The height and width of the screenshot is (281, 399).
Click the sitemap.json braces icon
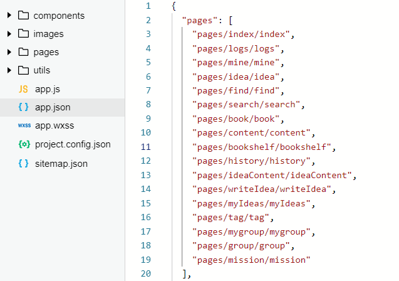[x=24, y=164]
